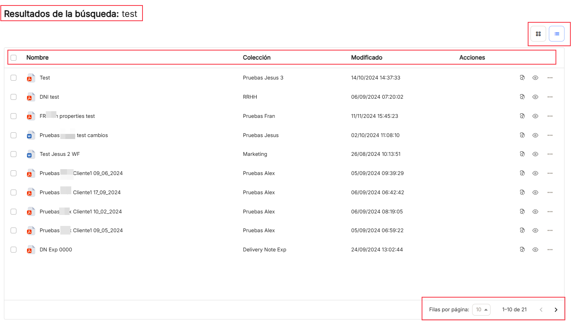Preview the properties test document
The height and width of the screenshot is (325, 579).
coord(535,116)
